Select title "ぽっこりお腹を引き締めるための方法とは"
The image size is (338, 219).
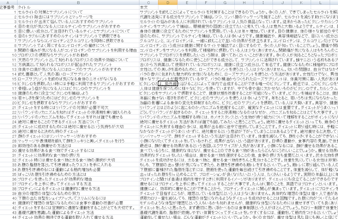(78, 174)
